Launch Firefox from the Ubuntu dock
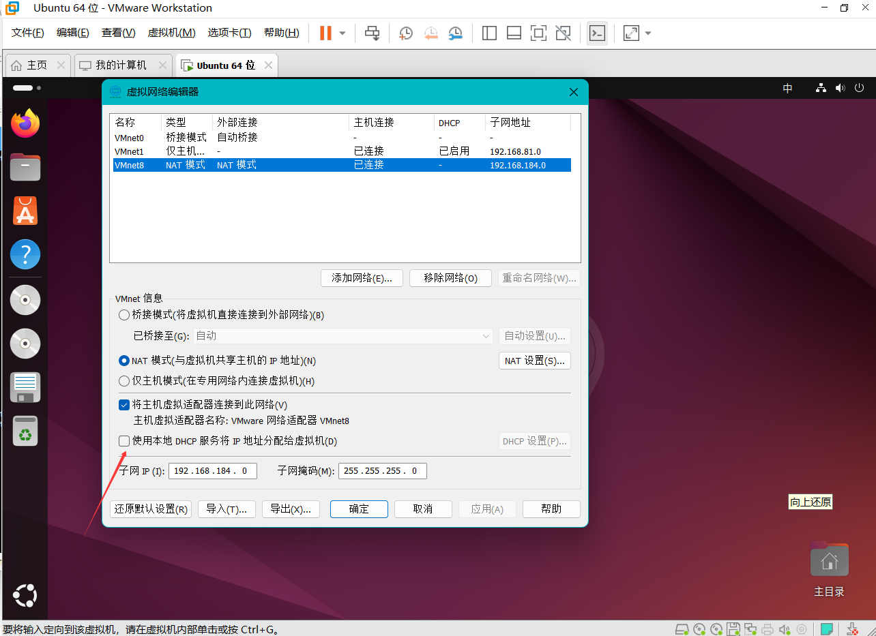 (x=25, y=123)
